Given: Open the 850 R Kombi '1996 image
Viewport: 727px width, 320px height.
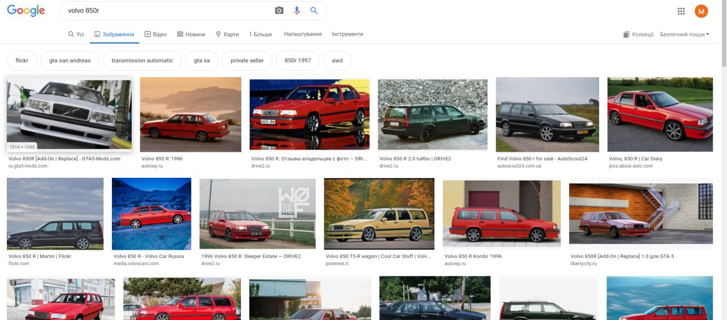Looking at the screenshot, I should click(502, 214).
